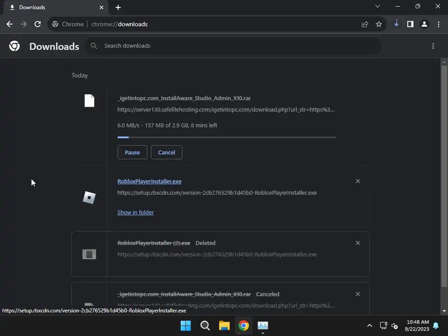448x336 pixels.
Task: Click the share this page icon
Action: [365, 24]
